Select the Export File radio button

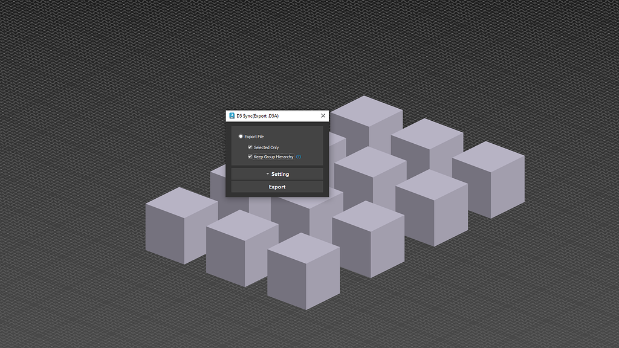pos(242,137)
